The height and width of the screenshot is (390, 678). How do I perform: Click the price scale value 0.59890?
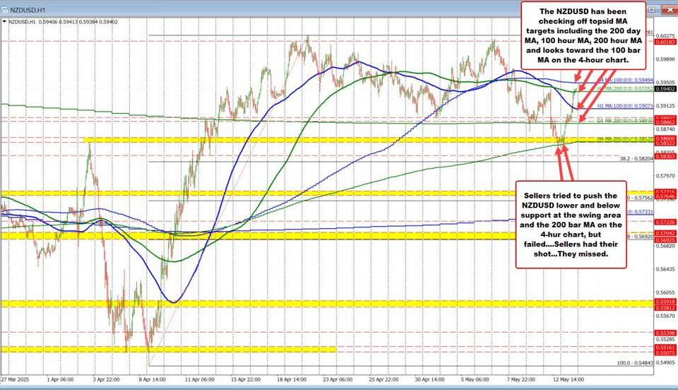pyautogui.click(x=665, y=59)
